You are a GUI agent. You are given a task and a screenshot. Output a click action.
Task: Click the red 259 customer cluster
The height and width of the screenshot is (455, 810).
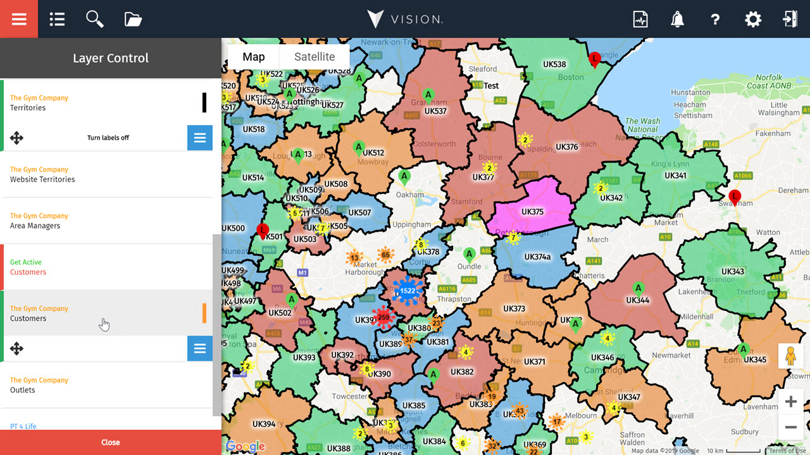(383, 317)
